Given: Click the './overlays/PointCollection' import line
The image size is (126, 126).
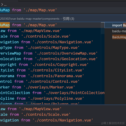Looking at the screenshot, I should click(x=52, y=93).
